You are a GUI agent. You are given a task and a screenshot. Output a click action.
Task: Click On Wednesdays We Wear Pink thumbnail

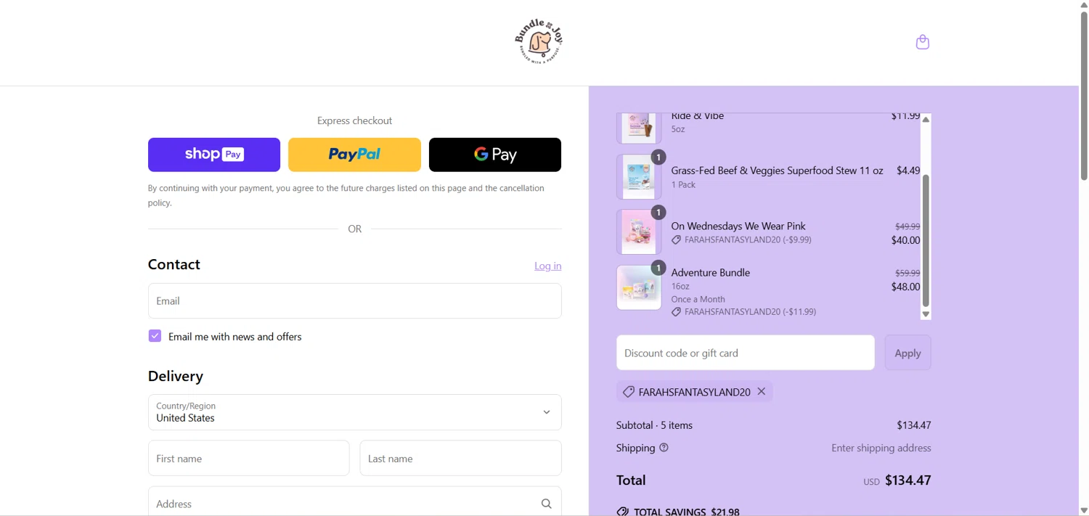click(639, 232)
